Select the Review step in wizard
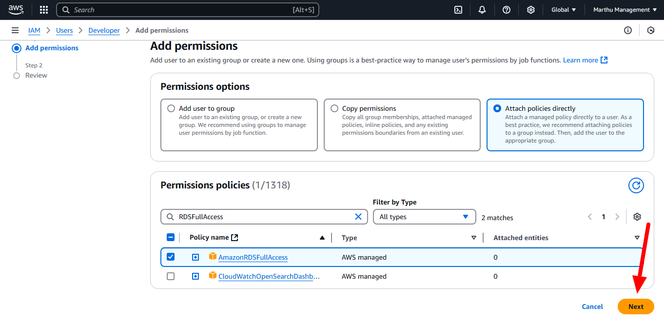 [x=36, y=75]
